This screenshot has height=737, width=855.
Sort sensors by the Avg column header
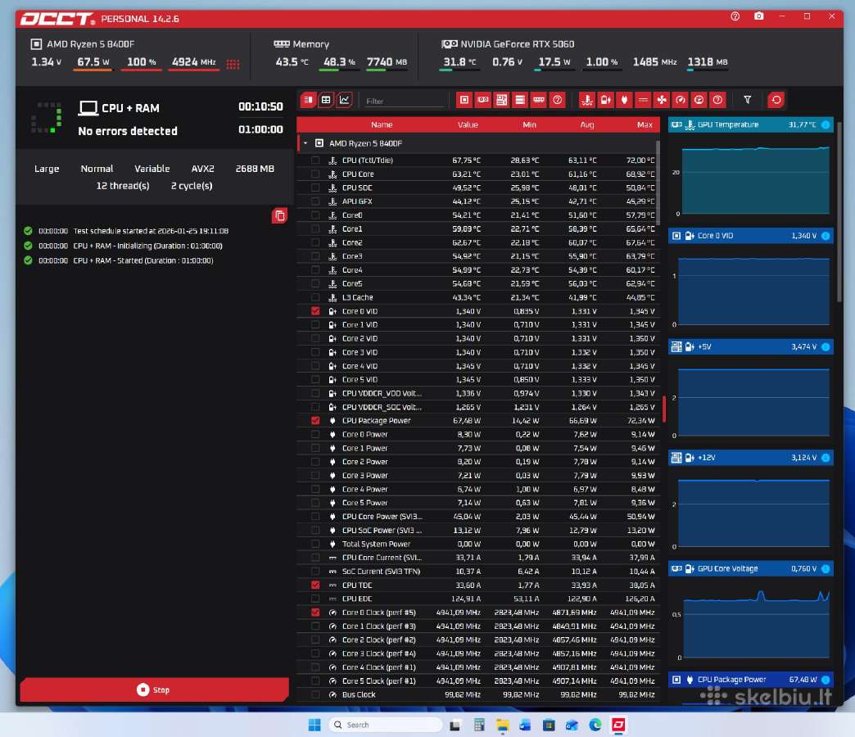point(587,124)
